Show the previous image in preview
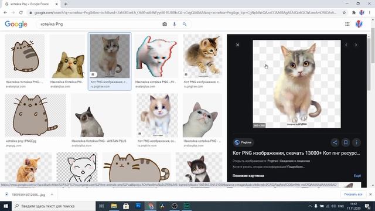The height and width of the screenshot is (211, 375). [x=346, y=45]
